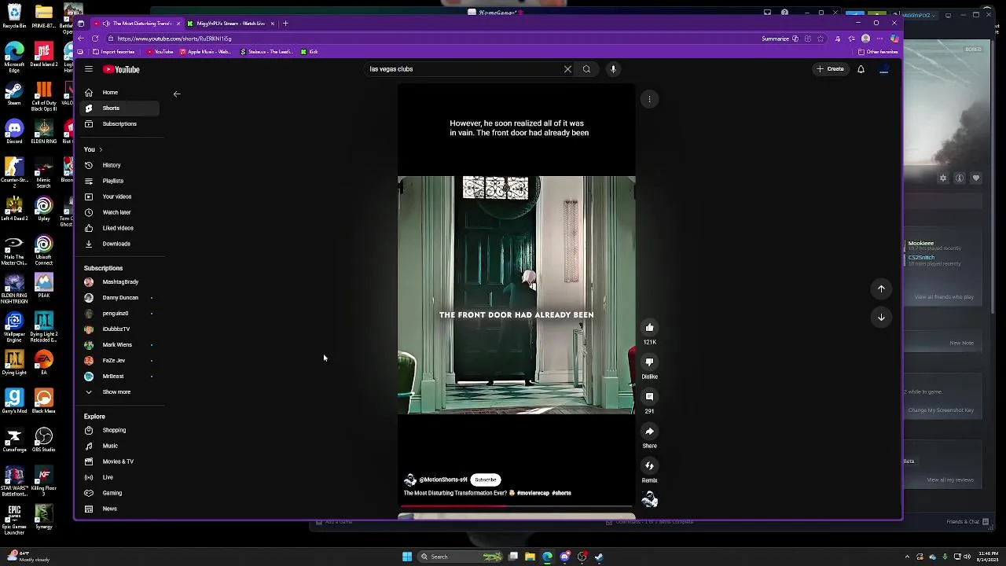The width and height of the screenshot is (1006, 566).
Task: Like the short with thumbs up
Action: point(649,327)
